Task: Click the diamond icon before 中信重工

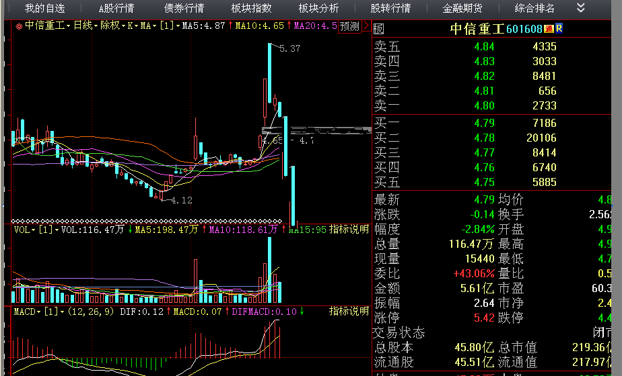Action: 19,26
